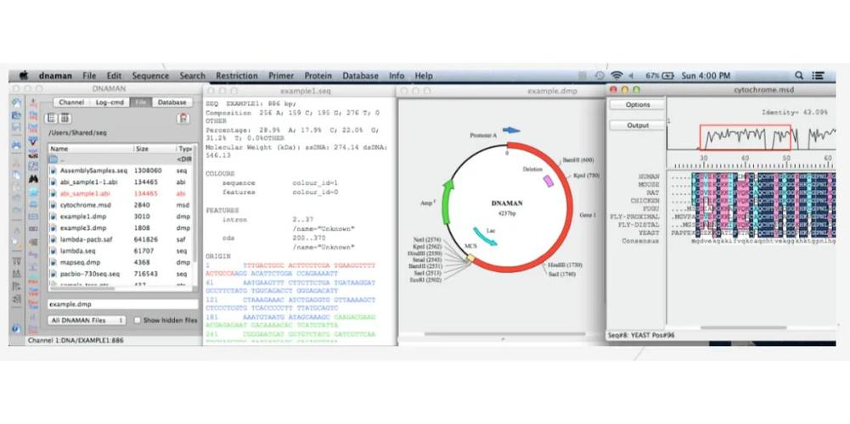This screenshot has height=424, width=850.
Task: Open the Primer menu
Action: pyautogui.click(x=281, y=75)
